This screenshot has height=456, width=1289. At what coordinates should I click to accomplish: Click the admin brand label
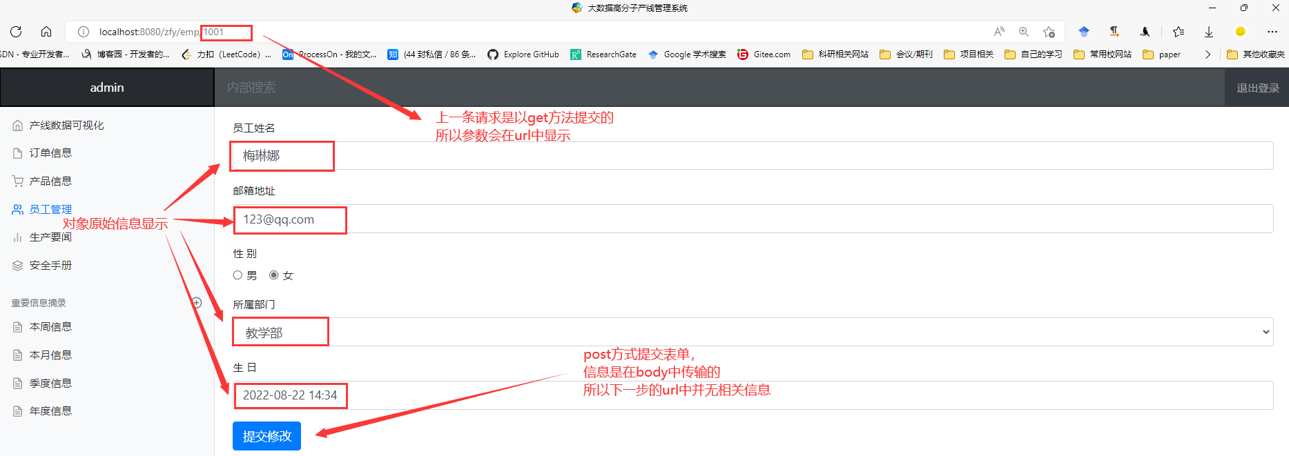coord(107,88)
